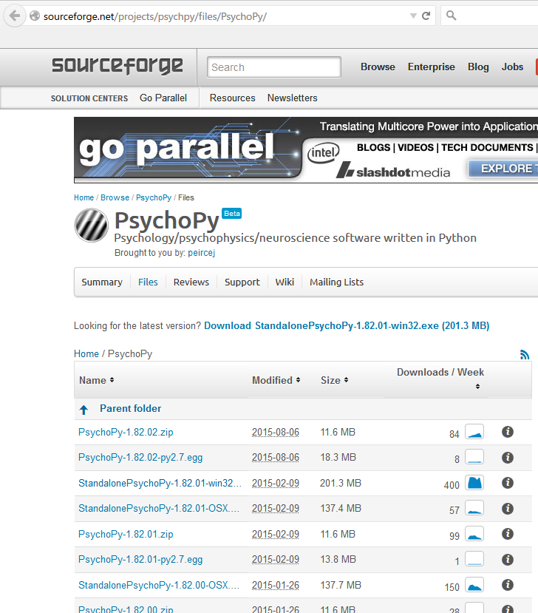Open download chart for StandalonePsychoPy-1.82.01-win32
Screen dimensions: 538x613
point(474,482)
